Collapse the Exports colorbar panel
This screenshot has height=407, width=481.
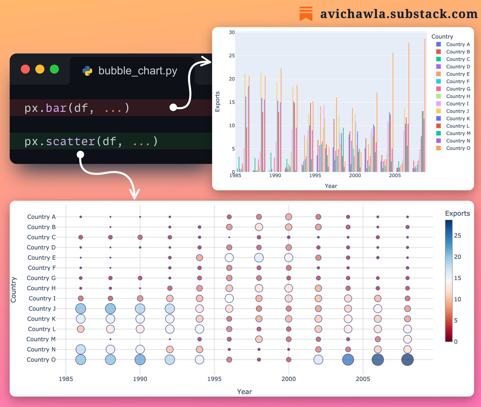(x=457, y=213)
